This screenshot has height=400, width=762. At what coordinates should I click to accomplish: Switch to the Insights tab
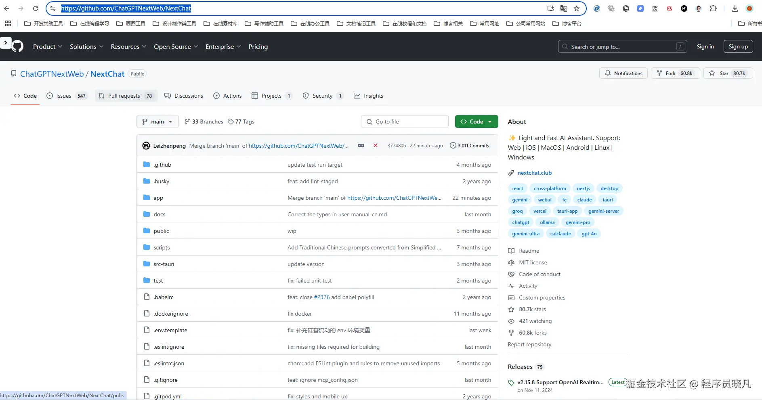368,96
